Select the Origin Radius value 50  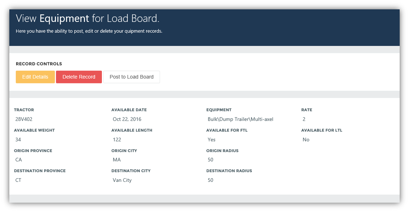210,160
